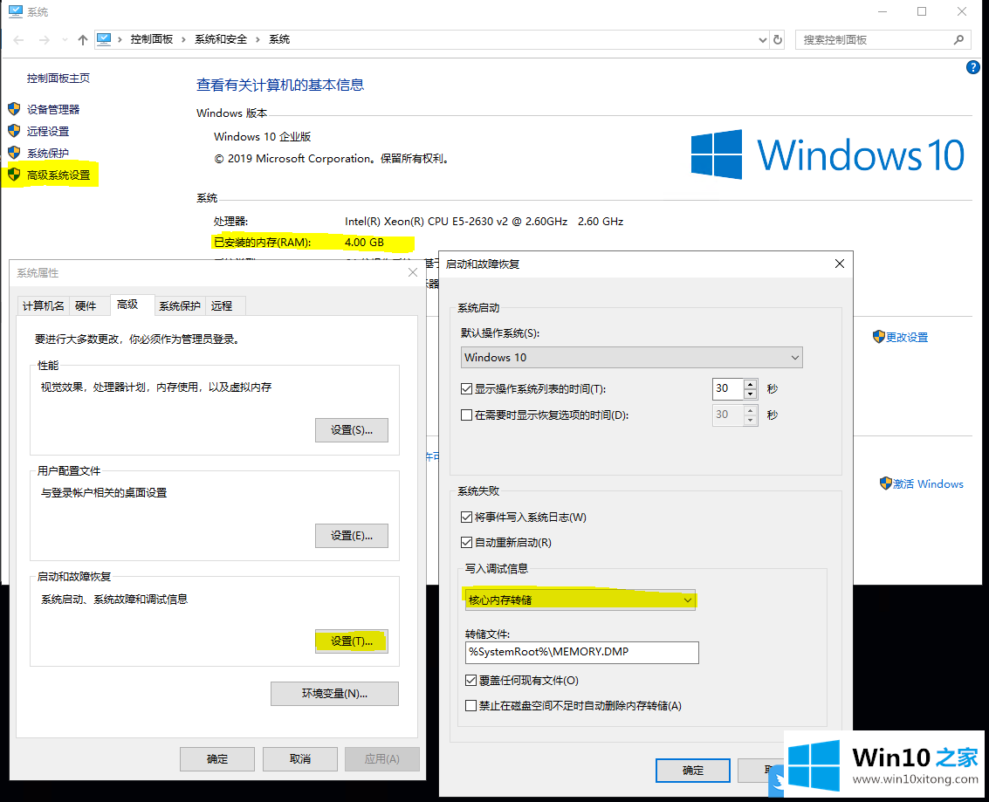The width and height of the screenshot is (989, 802).
Task: Click 确定 in 系统属性 dialog
Action: (x=217, y=759)
